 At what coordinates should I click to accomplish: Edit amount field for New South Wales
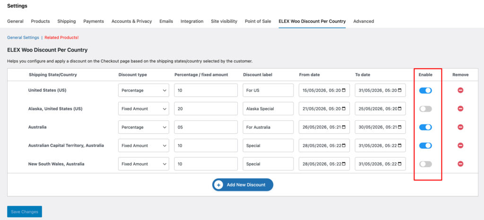coord(206,164)
